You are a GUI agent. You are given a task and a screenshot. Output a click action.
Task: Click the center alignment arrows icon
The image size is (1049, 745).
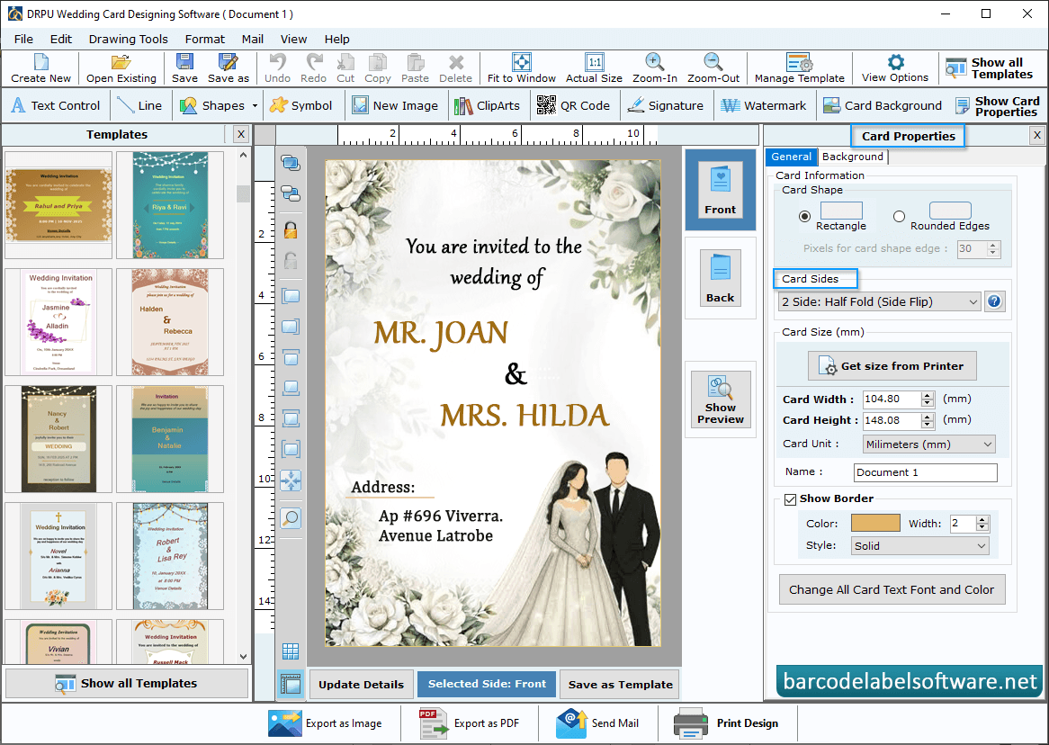tap(291, 480)
